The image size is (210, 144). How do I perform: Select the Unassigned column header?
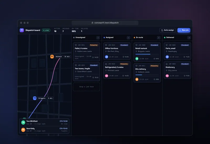87,37
